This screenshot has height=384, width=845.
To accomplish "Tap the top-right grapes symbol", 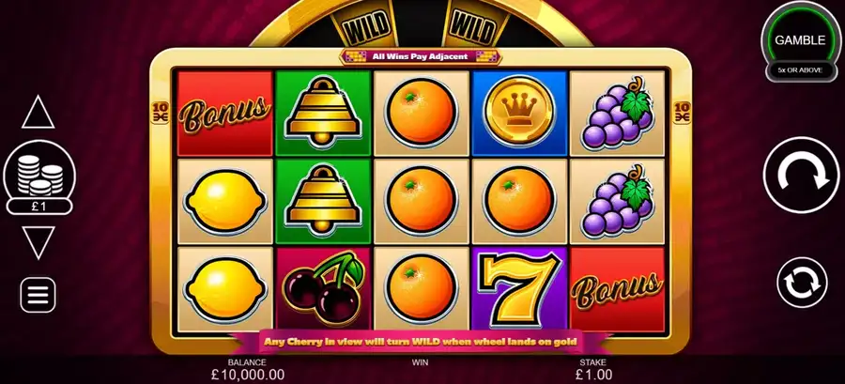I will pyautogui.click(x=617, y=113).
